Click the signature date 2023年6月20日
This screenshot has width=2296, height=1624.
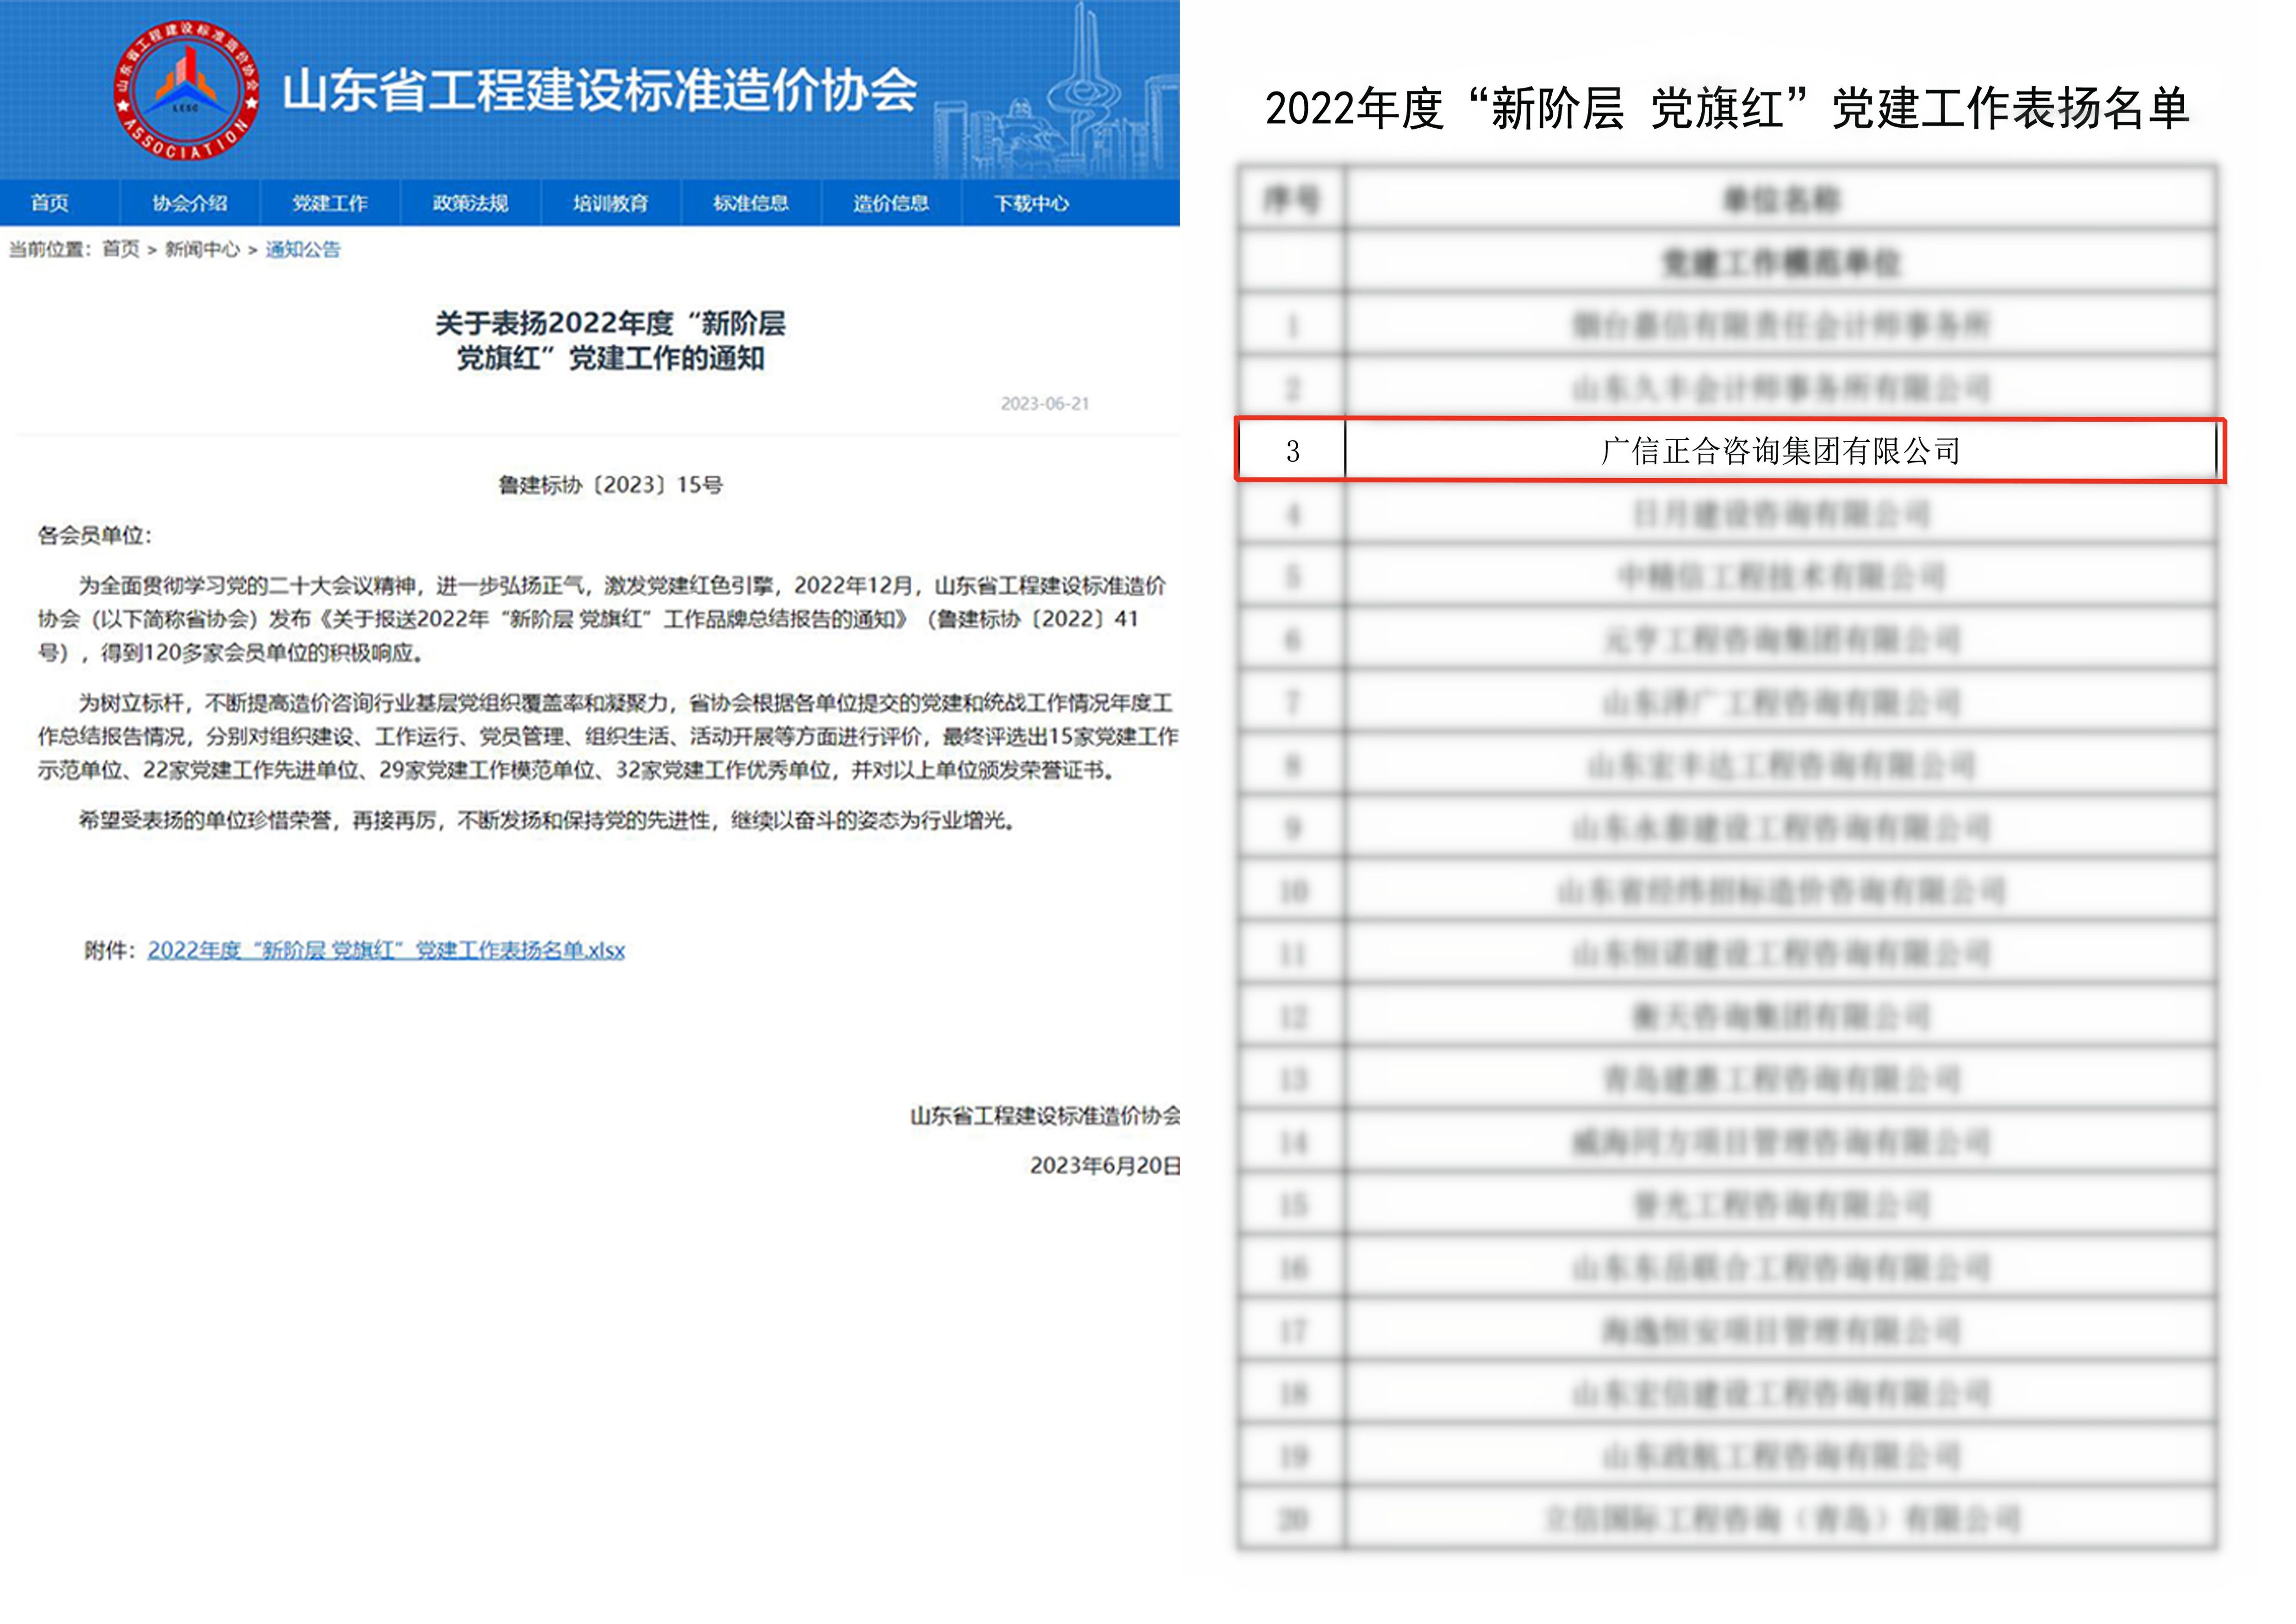[1105, 1166]
